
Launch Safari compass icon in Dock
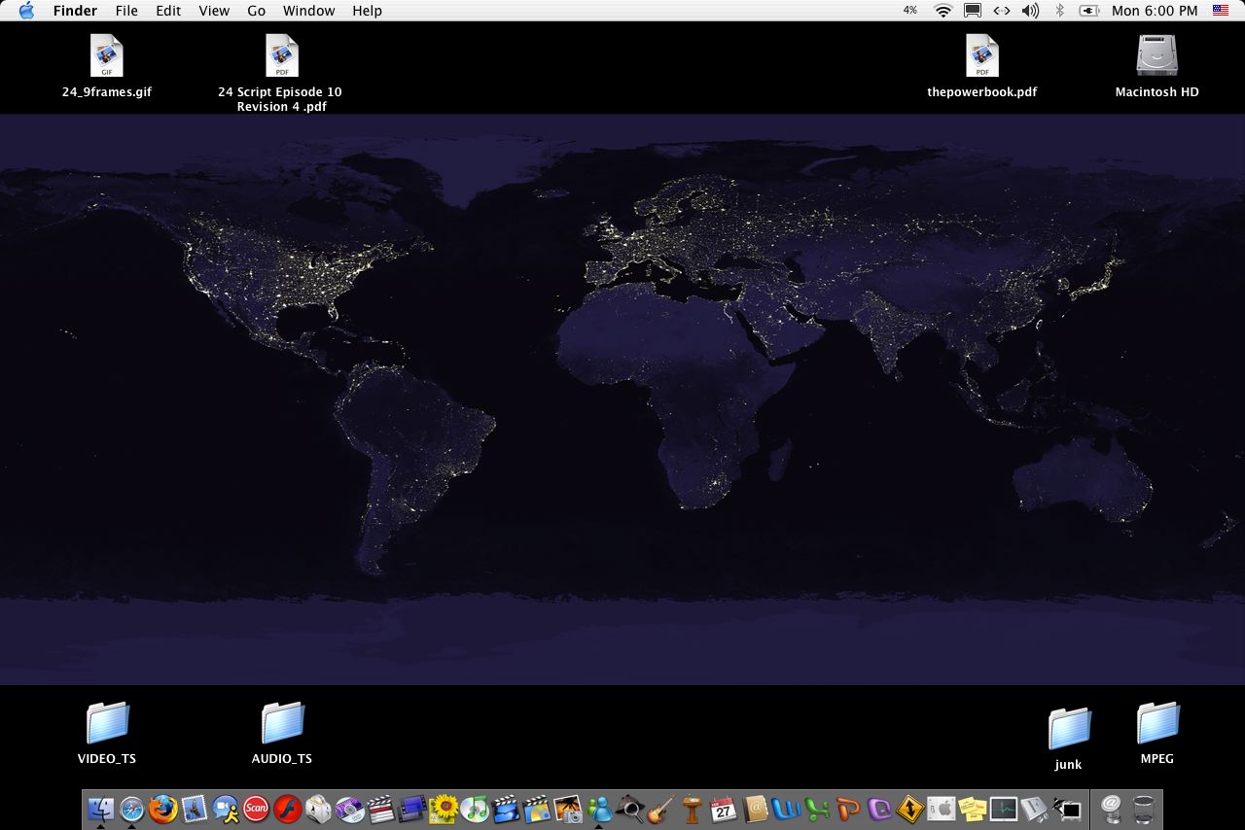131,809
